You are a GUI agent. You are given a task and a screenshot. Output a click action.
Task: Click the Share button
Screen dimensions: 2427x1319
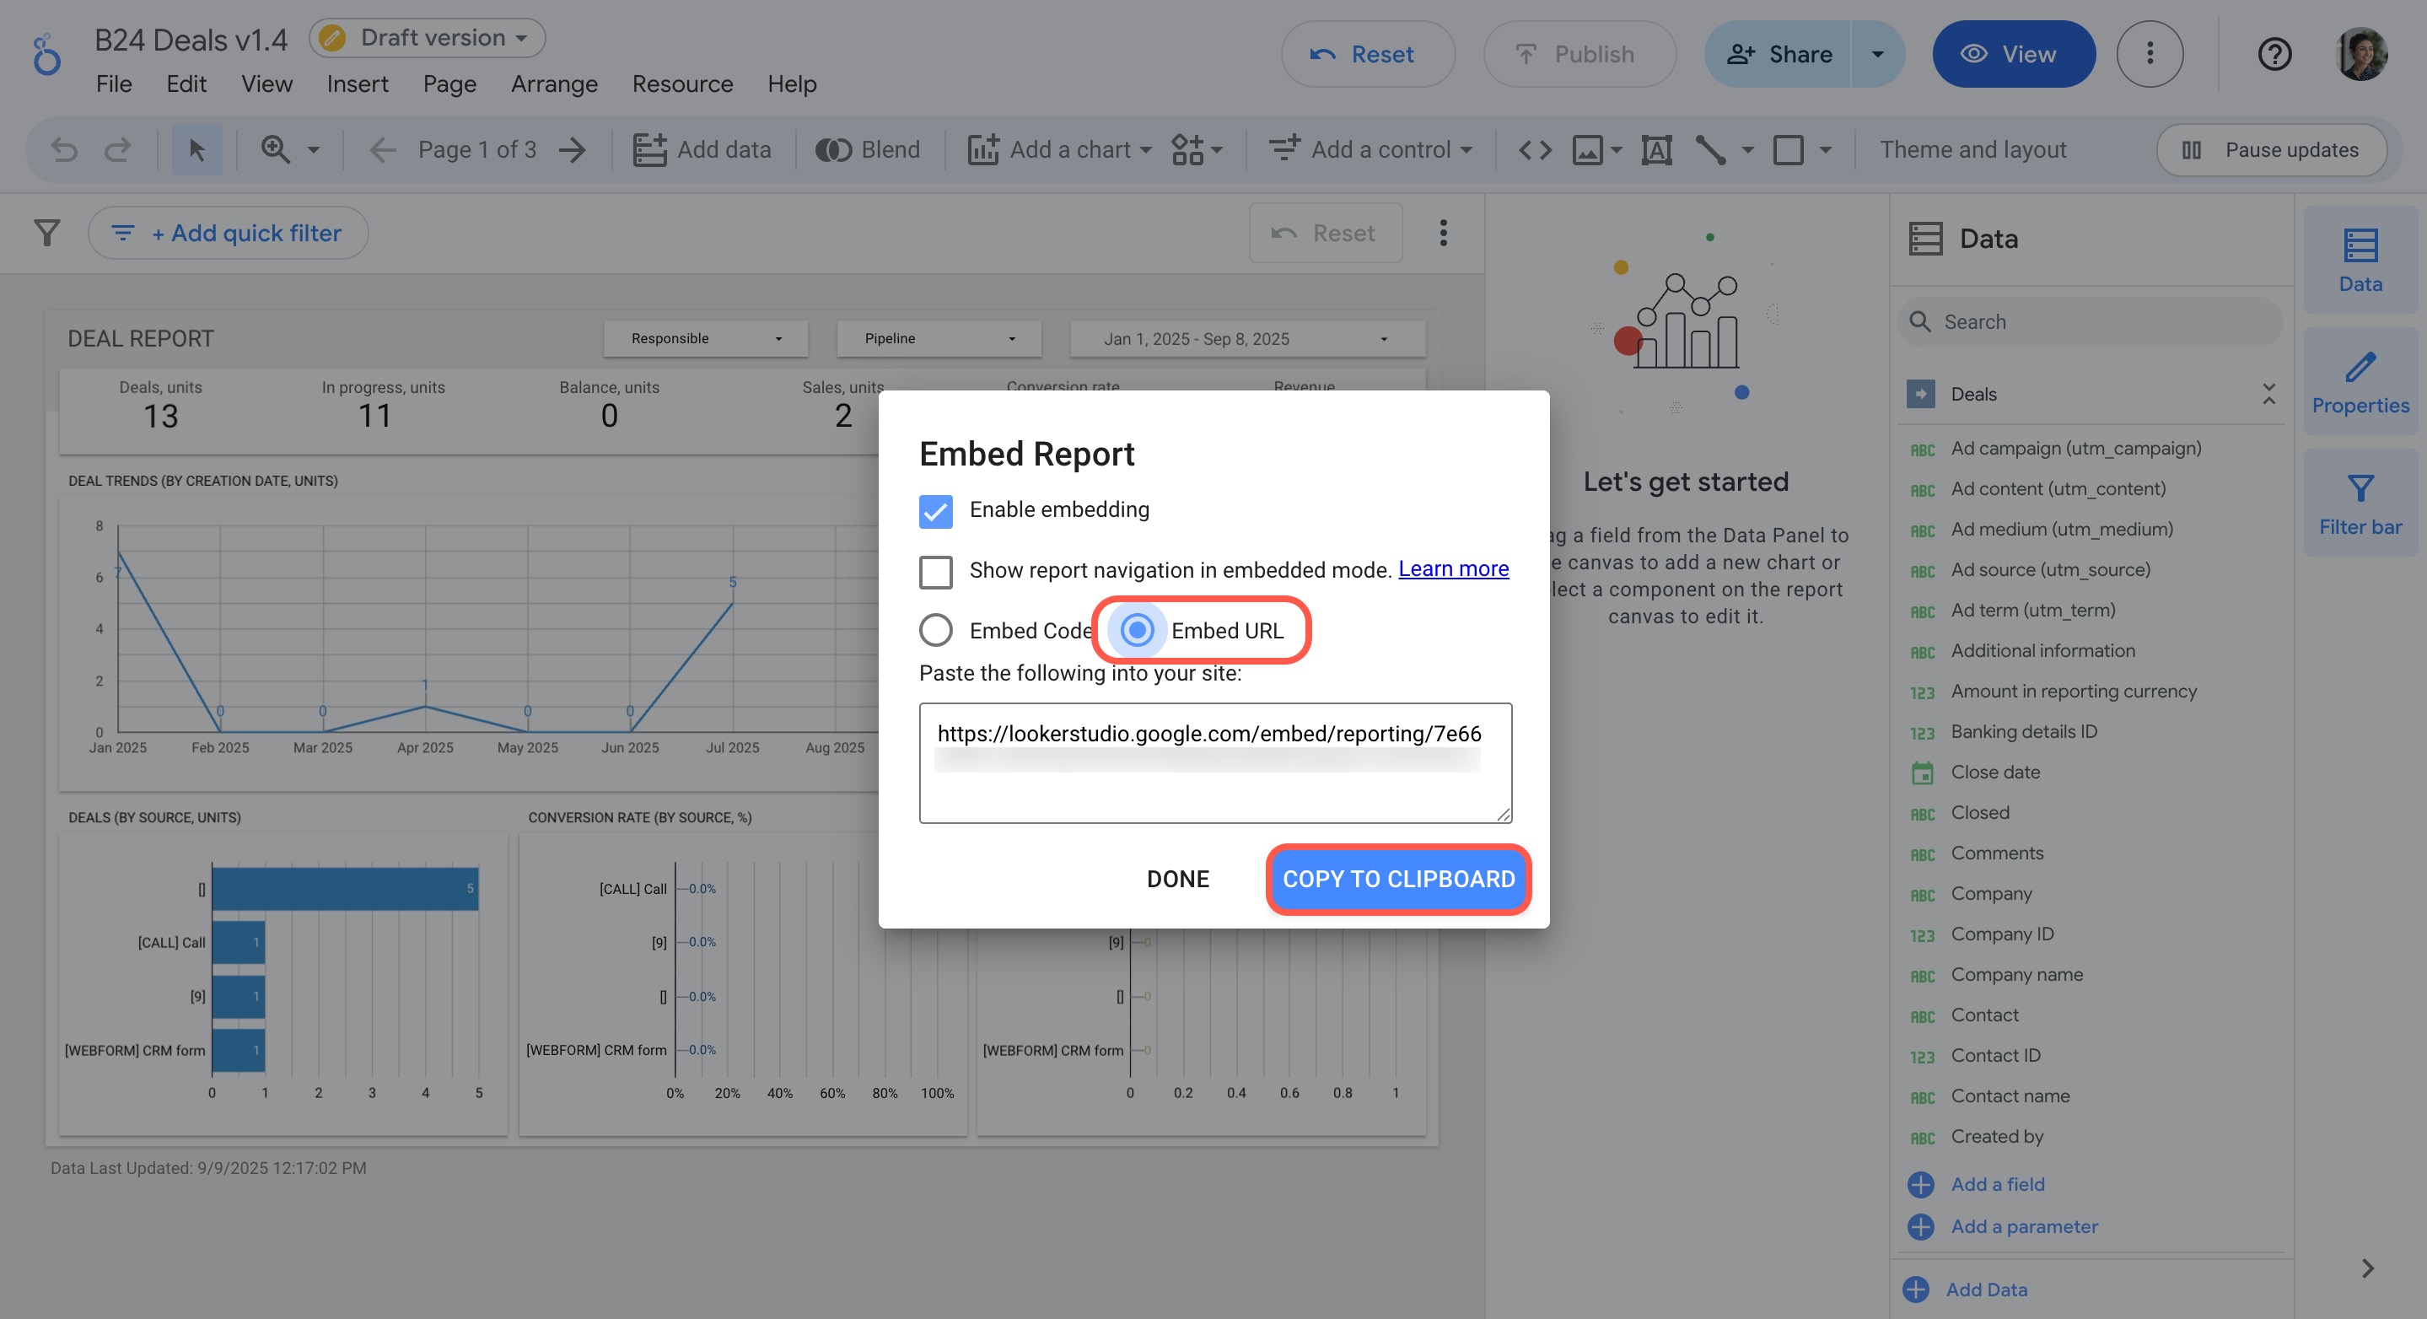(1779, 54)
